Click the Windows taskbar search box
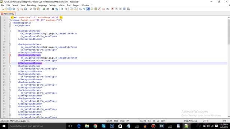 [37, 126]
